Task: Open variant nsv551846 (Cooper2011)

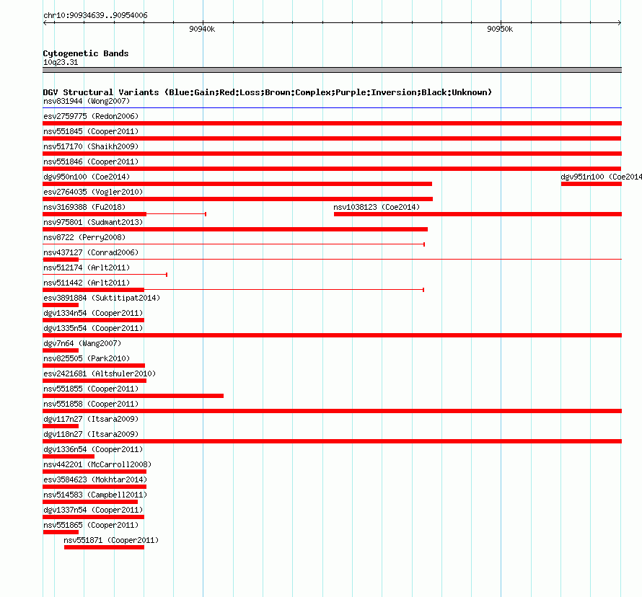Action: pos(91,162)
